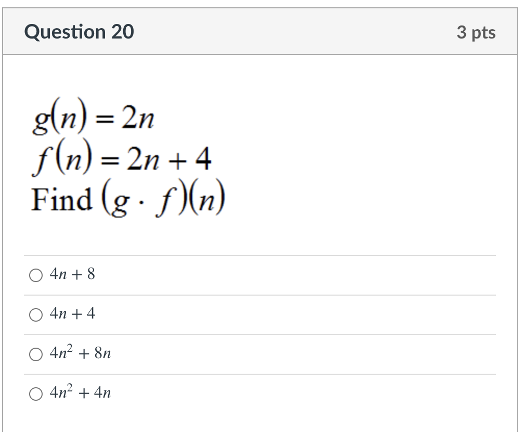The image size is (523, 432).
Task: Click the answer text 4n + 8
Action: [x=71, y=274]
